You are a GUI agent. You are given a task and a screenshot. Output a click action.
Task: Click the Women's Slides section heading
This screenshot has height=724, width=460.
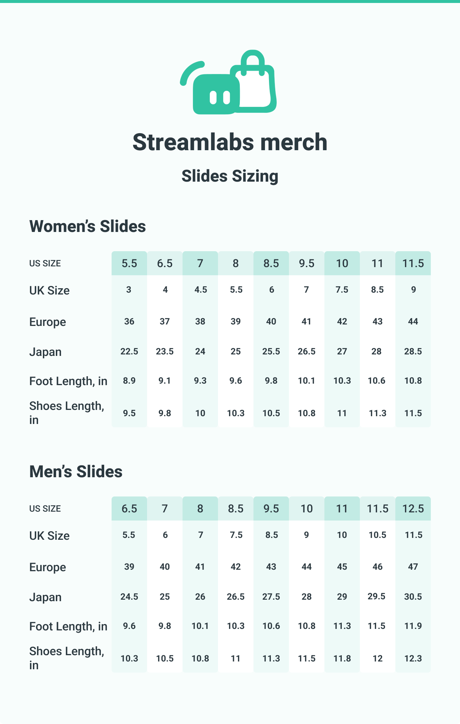coord(88,226)
